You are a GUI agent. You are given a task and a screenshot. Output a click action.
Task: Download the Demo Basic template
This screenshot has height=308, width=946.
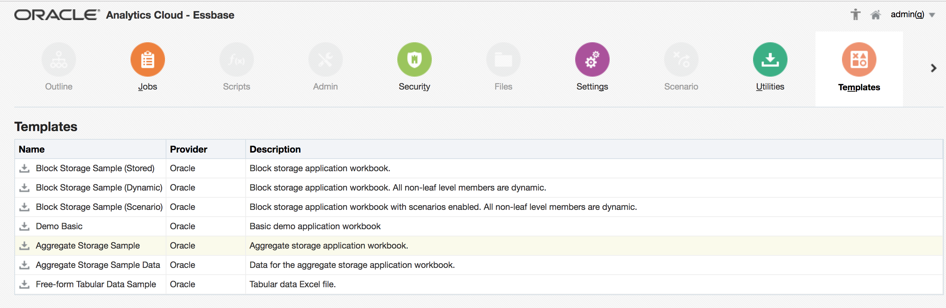coord(25,226)
